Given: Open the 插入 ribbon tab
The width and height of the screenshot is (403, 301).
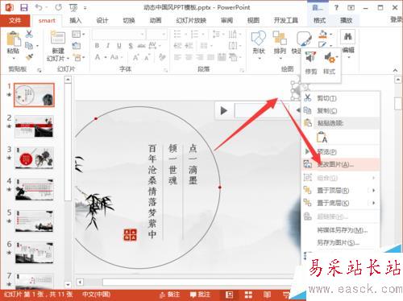Looking at the screenshot, I should point(75,20).
